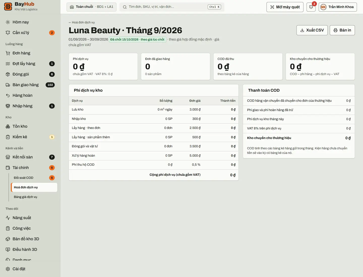This screenshot has height=277, width=363.
Task: Click the Phí thu hộ COD row
Action: point(154,165)
